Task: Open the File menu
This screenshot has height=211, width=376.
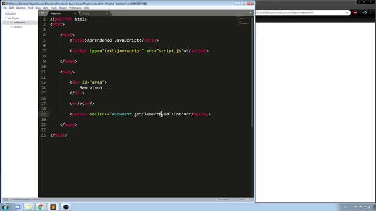Action: (5, 8)
